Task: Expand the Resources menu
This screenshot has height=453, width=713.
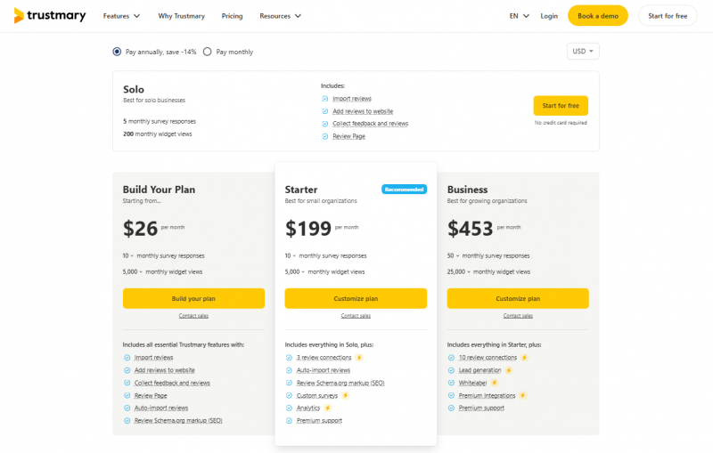Action: (280, 16)
